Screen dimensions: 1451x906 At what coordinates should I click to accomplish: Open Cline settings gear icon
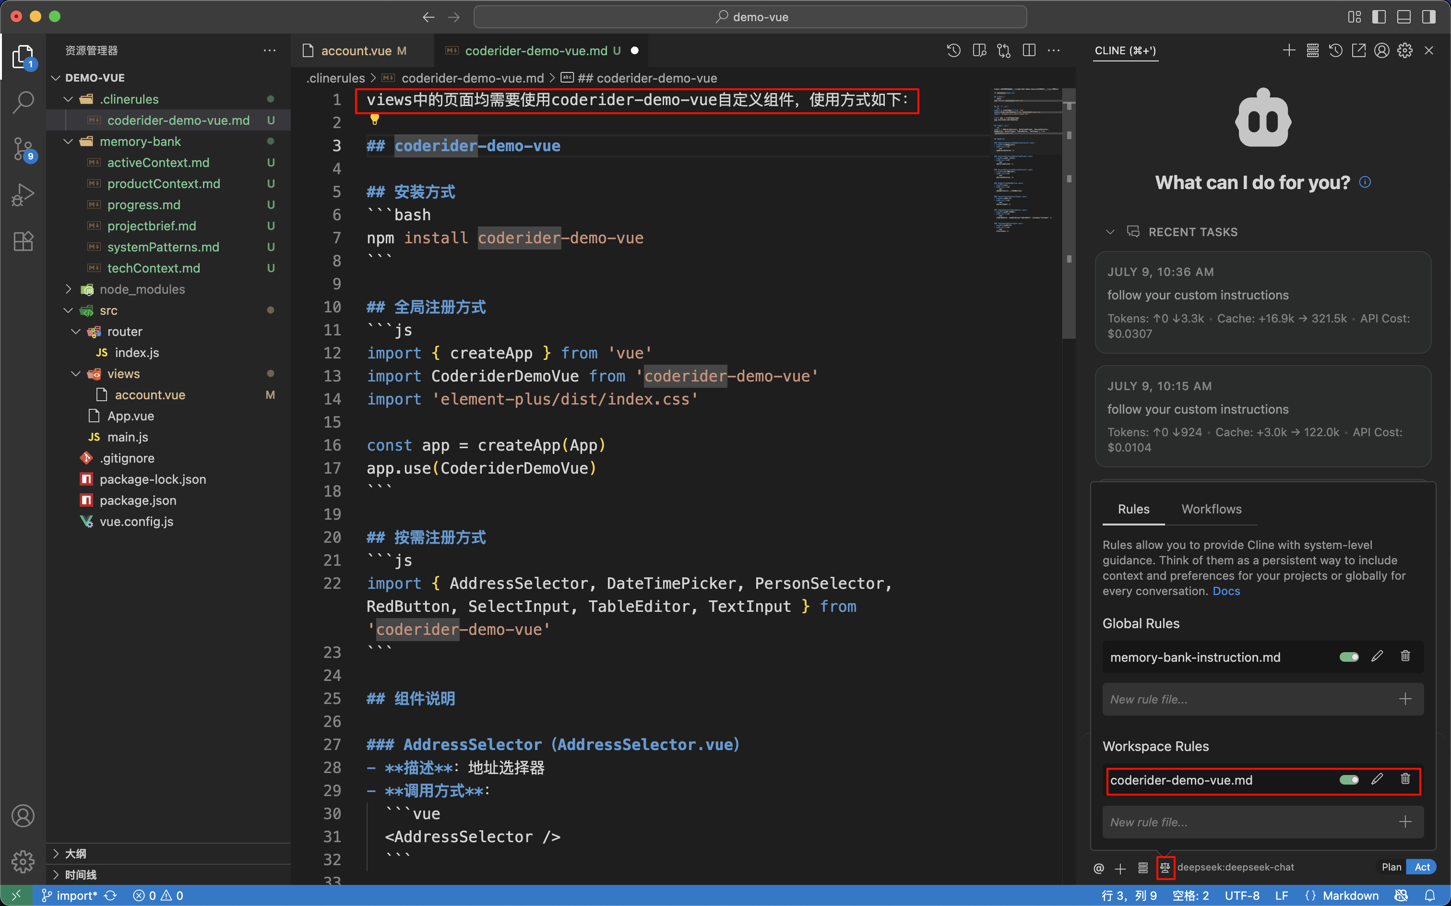pos(1404,50)
